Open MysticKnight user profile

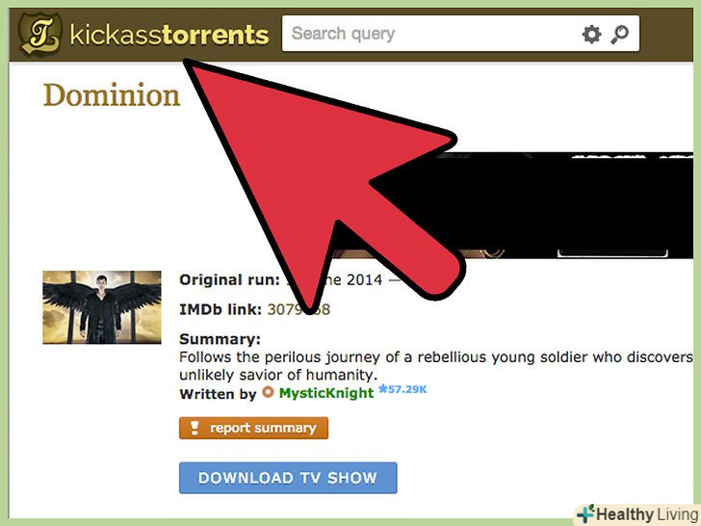pyautogui.click(x=325, y=393)
